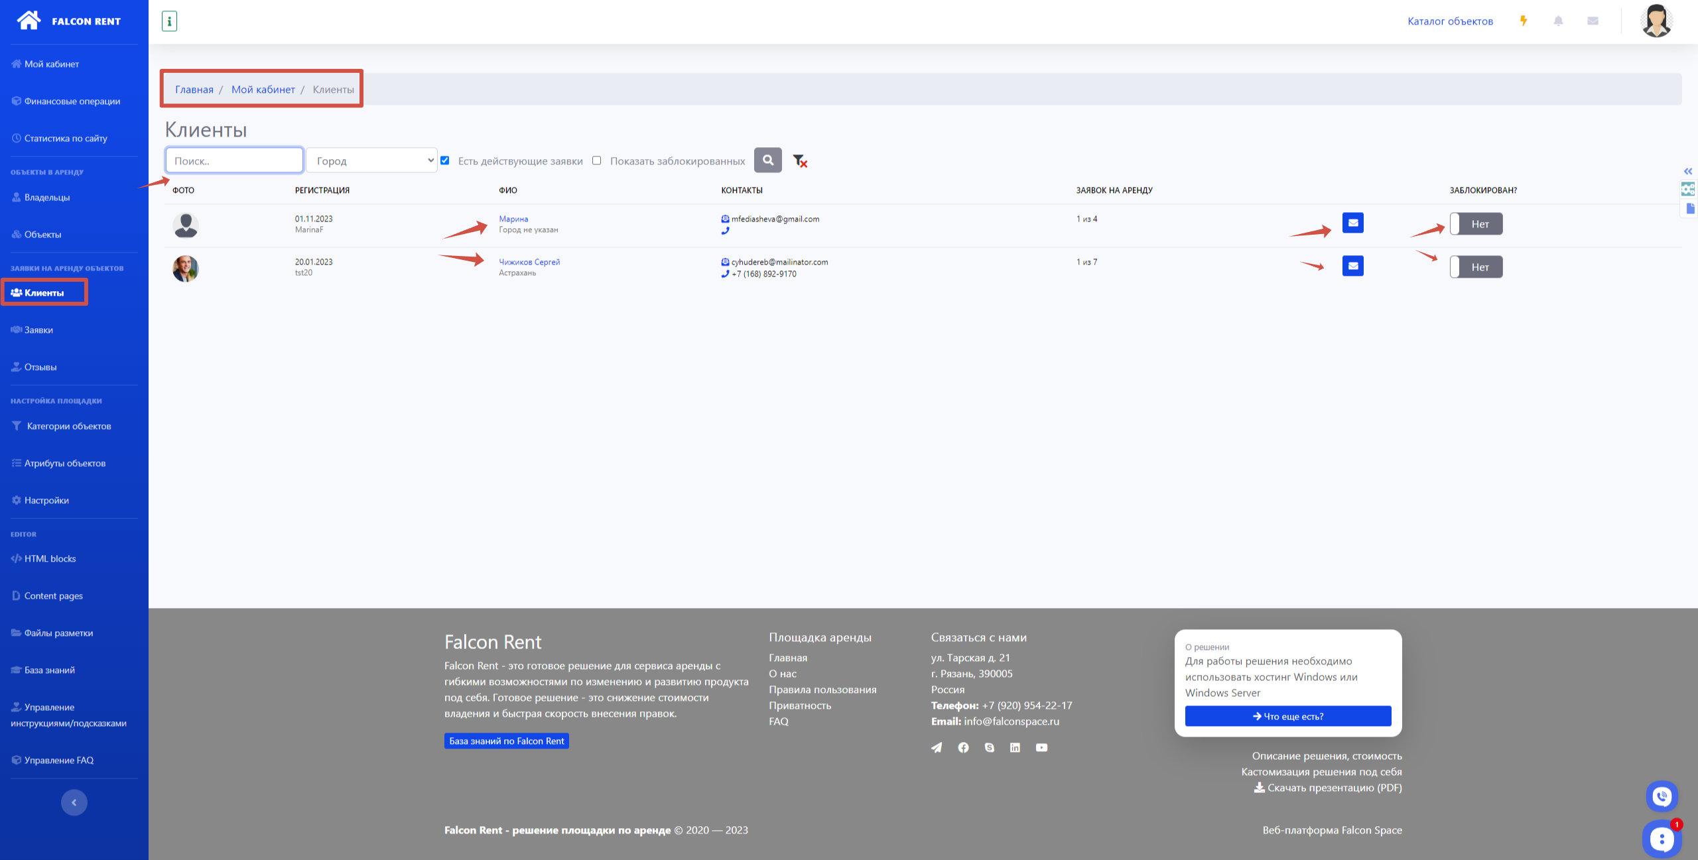This screenshot has height=860, width=1698.
Task: Open the notifications bell in the header
Action: click(x=1558, y=21)
